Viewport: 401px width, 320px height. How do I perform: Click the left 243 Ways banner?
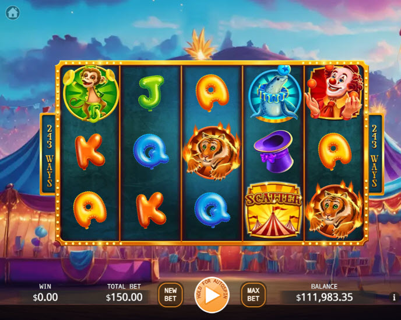click(x=49, y=155)
